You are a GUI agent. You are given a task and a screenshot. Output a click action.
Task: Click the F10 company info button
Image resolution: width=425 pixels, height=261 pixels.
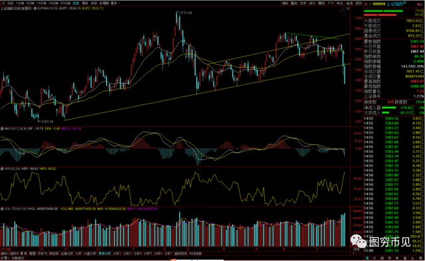[x=331, y=3]
